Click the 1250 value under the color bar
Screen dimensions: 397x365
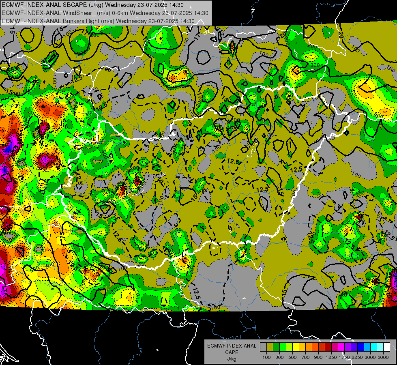pyautogui.click(x=331, y=357)
